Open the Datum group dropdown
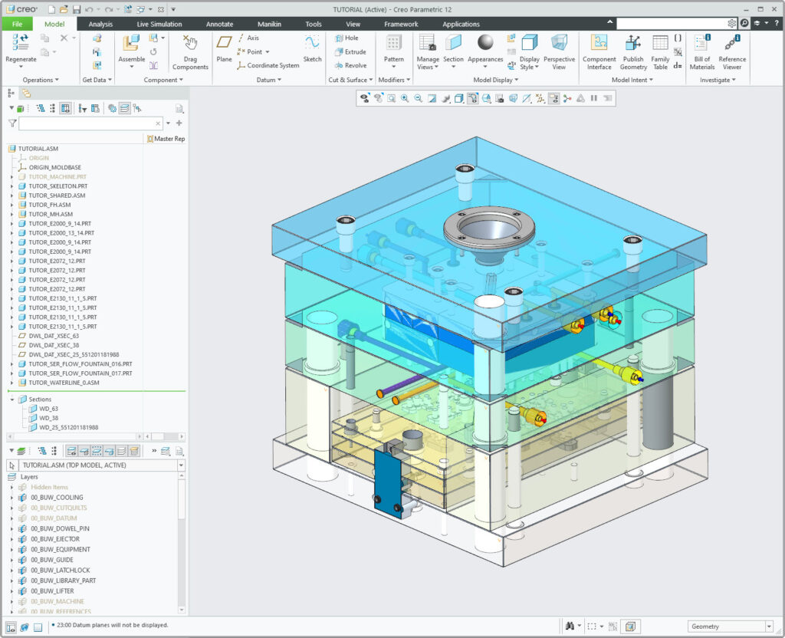 pyautogui.click(x=269, y=80)
